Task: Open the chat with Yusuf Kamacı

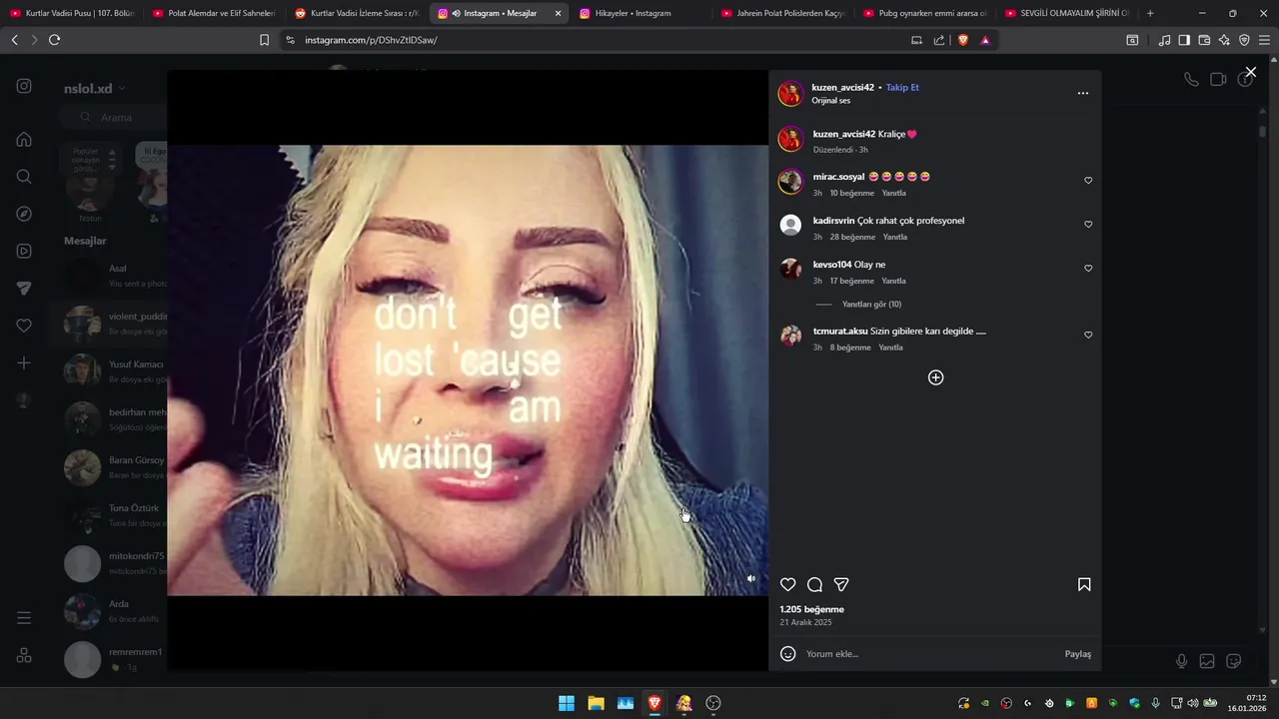Action: pyautogui.click(x=110, y=370)
